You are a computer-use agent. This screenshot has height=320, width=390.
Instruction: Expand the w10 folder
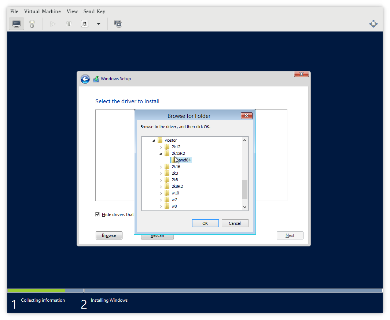[161, 193]
